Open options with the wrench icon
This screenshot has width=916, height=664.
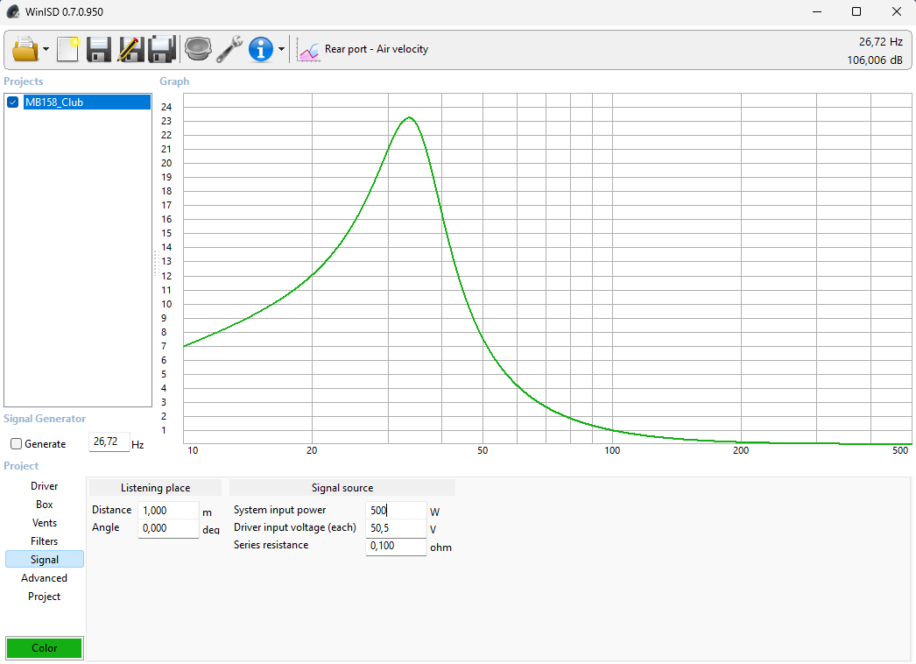tap(229, 49)
